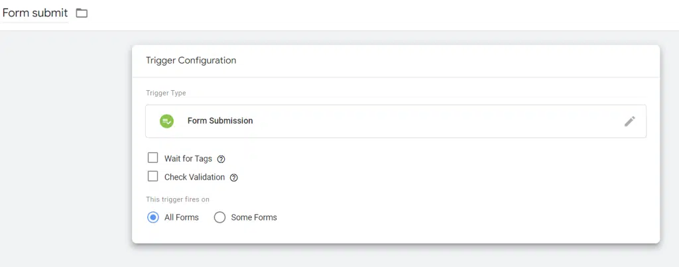Open the help icon next to Check Validation
679x267 pixels.
point(233,178)
